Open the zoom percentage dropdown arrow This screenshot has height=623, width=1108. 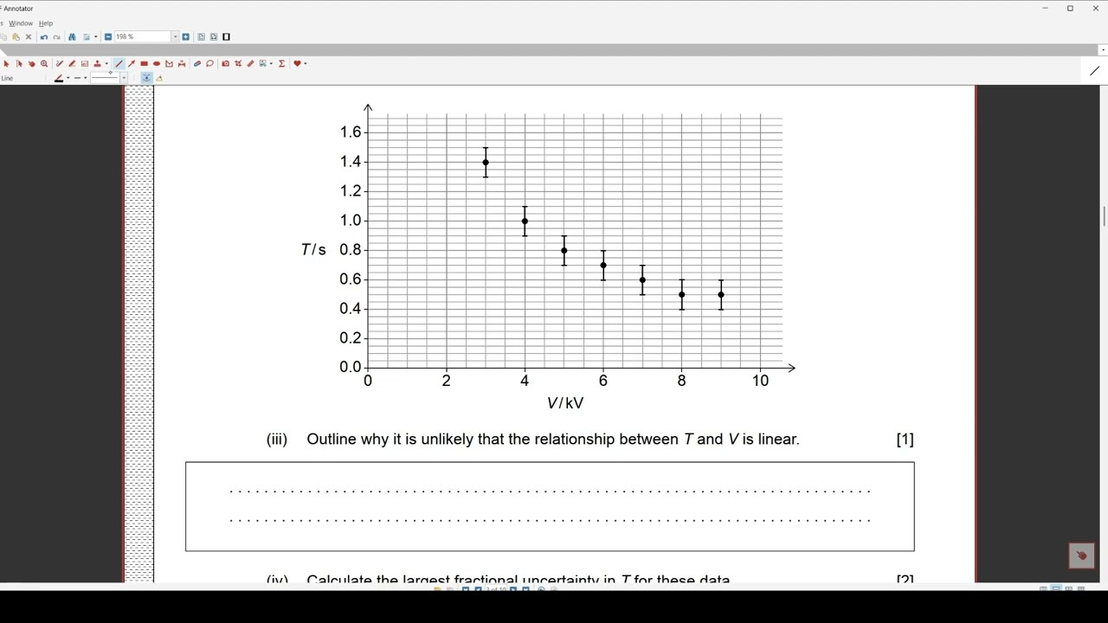[x=175, y=37]
